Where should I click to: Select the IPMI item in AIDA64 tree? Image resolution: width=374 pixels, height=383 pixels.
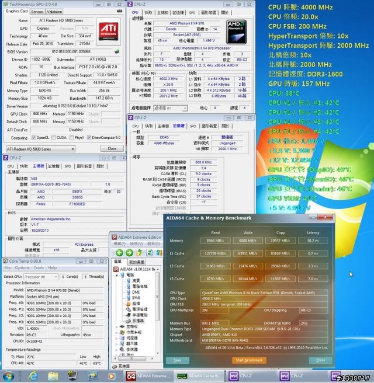point(133,298)
